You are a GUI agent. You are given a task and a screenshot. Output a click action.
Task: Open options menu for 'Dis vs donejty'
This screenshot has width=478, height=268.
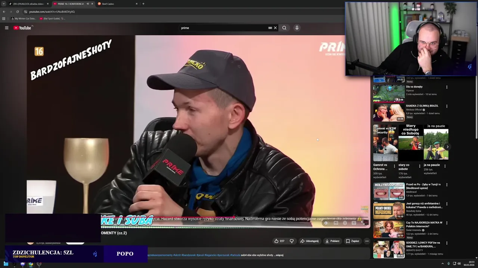[x=447, y=87]
